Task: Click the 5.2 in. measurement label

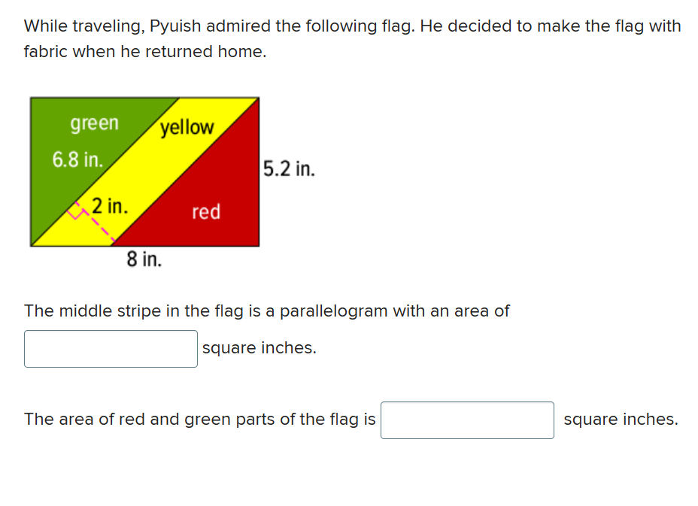Action: click(x=290, y=169)
